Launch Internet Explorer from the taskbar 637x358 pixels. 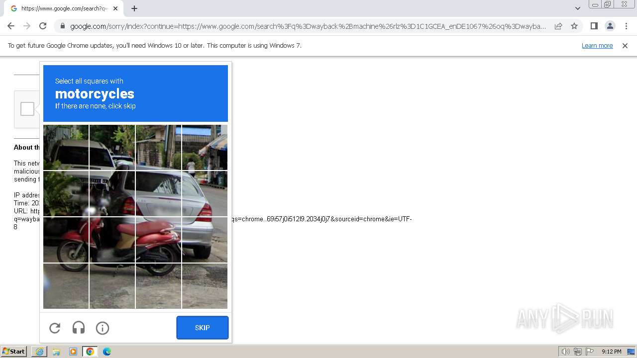39,352
